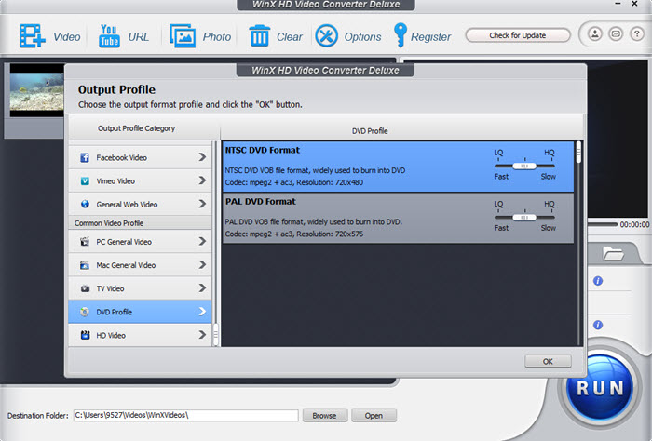
Task: Click the DVD Profile list scrollbar
Action: (x=578, y=153)
